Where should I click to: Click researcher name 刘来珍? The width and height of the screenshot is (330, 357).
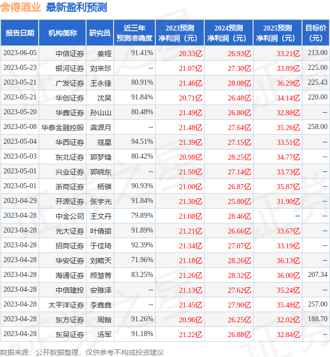[x=101, y=68]
